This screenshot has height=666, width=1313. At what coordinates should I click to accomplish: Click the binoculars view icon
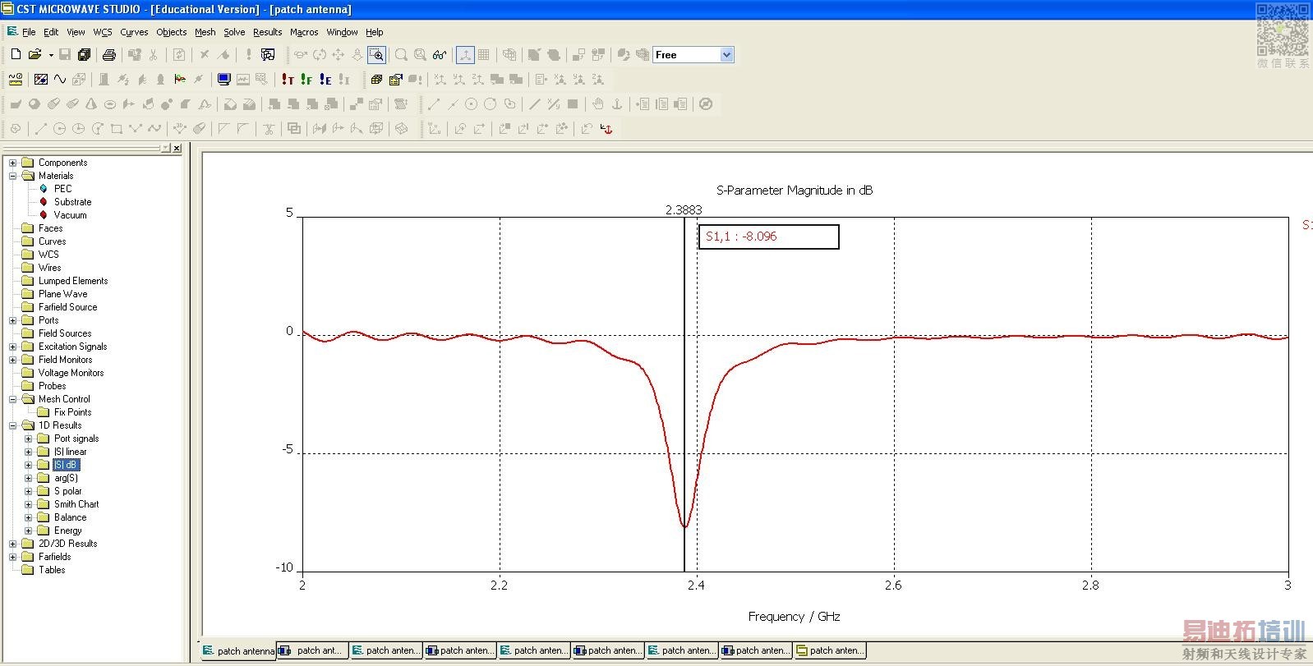(440, 55)
